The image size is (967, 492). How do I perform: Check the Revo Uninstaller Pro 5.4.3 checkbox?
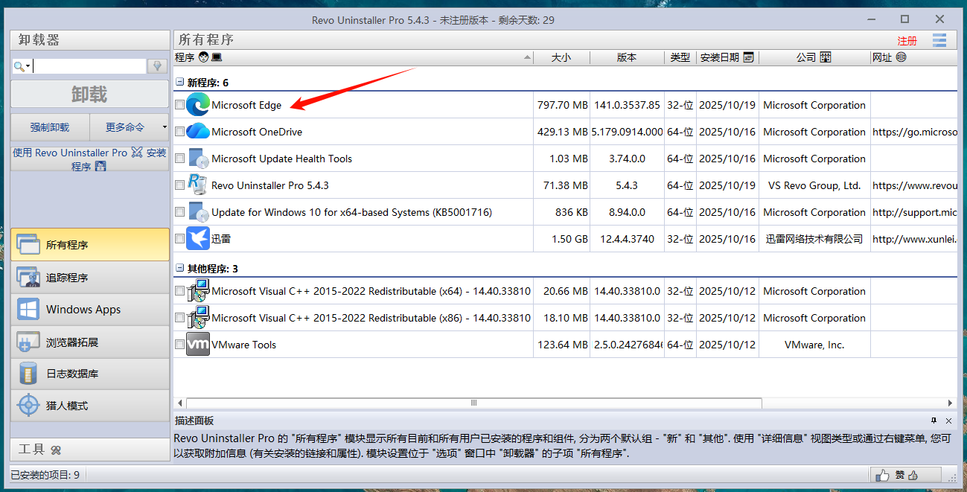click(x=179, y=185)
